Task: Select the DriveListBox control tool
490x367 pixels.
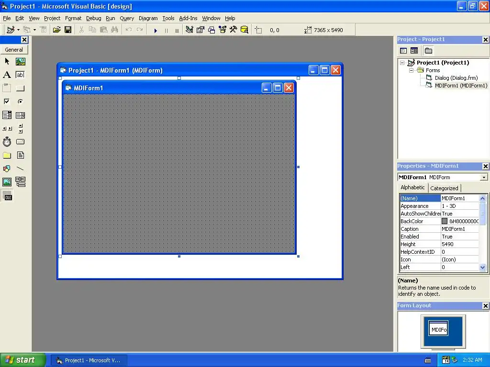Action: 20,141
